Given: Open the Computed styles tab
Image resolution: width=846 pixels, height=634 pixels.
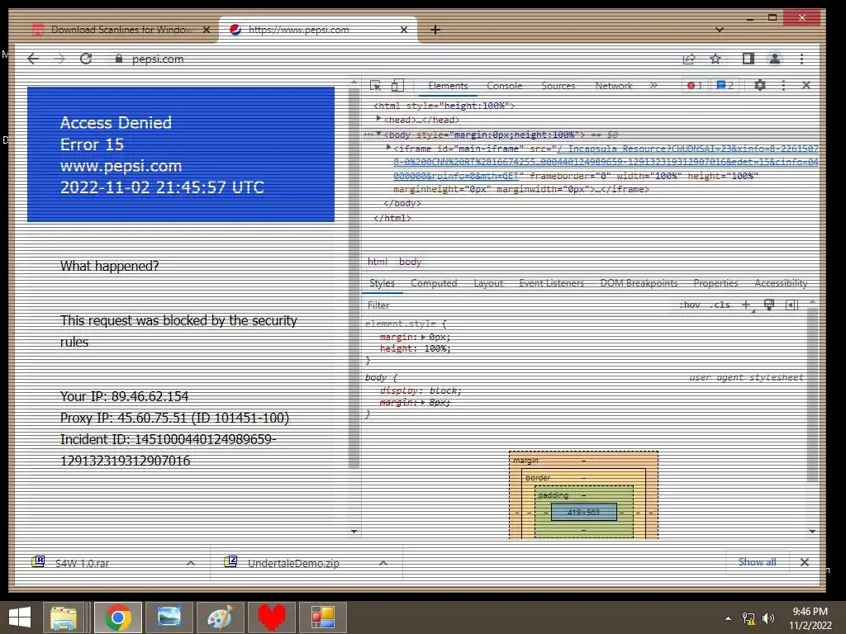Looking at the screenshot, I should [434, 283].
